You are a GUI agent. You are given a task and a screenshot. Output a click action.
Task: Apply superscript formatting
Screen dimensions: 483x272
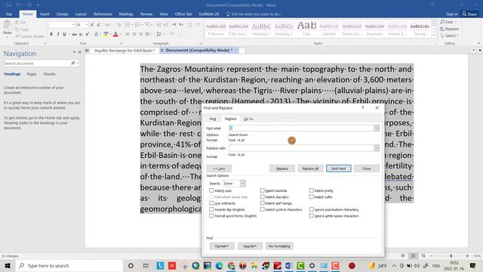pyautogui.click(x=88, y=34)
